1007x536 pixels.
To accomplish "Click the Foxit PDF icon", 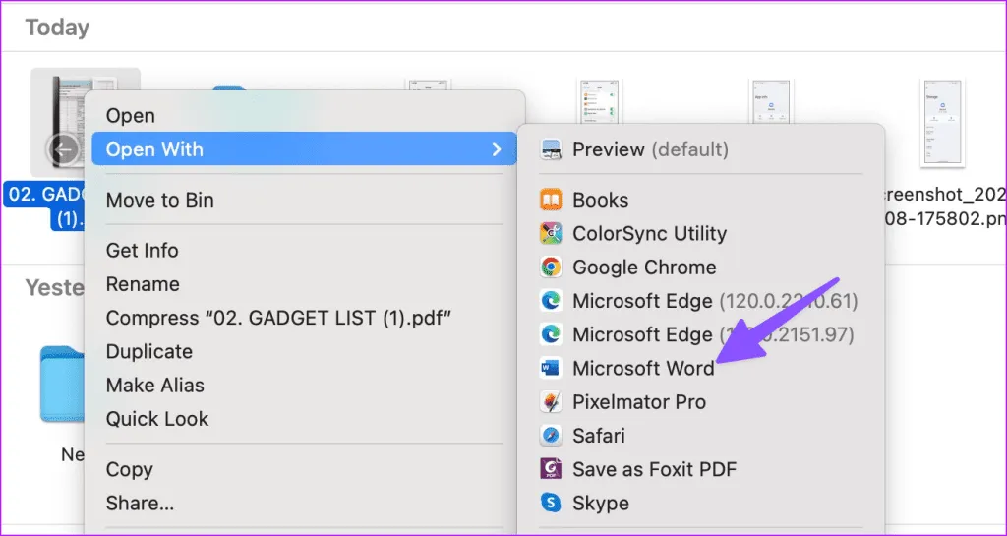I will click(551, 469).
